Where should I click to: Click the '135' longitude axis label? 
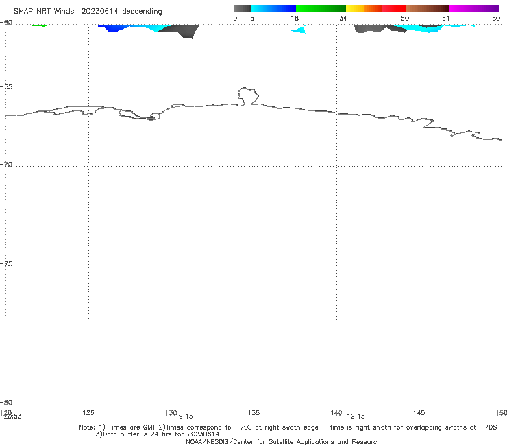253,412
